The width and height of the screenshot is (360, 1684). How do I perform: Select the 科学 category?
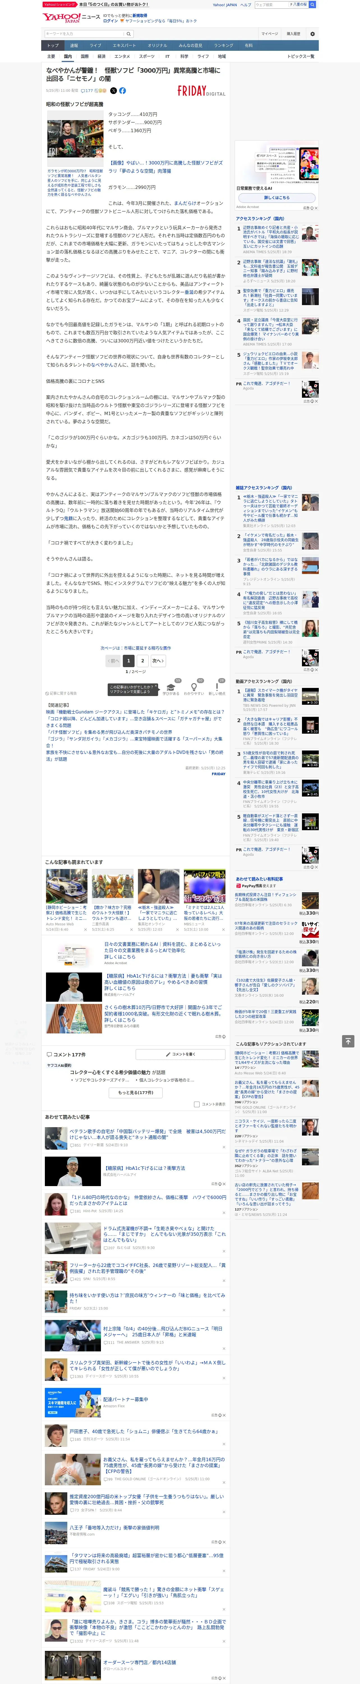pyautogui.click(x=184, y=56)
